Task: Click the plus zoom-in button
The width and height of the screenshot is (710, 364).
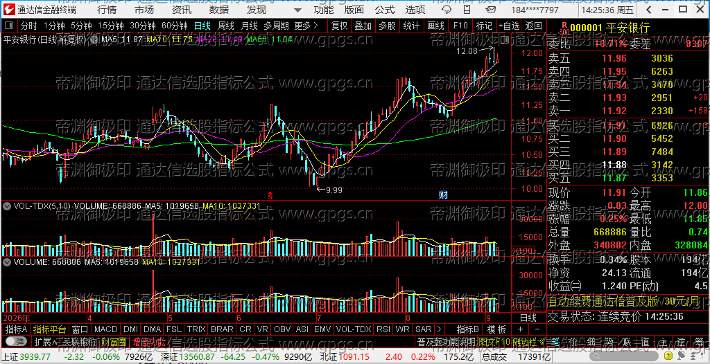Action: coord(520,329)
